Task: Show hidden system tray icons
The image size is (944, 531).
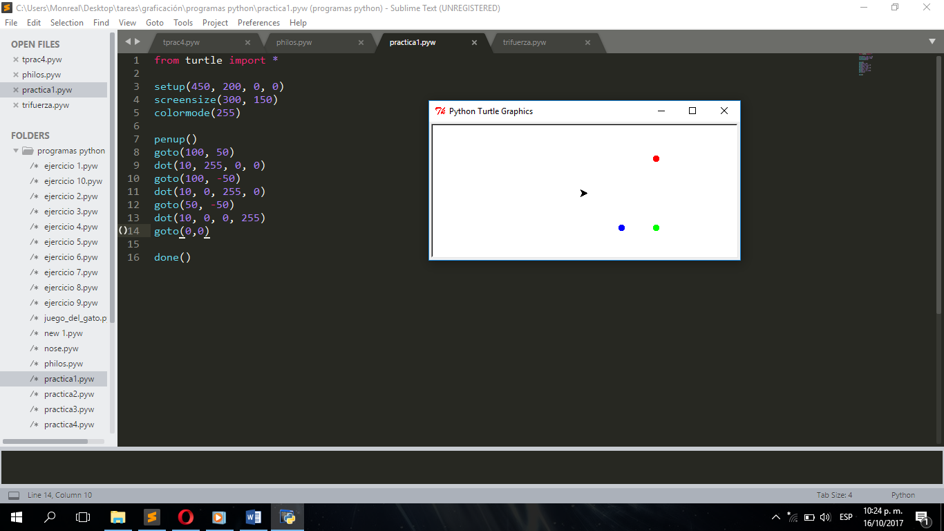Action: pos(775,517)
